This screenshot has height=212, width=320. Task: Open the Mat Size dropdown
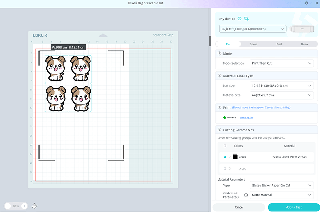tap(281, 86)
